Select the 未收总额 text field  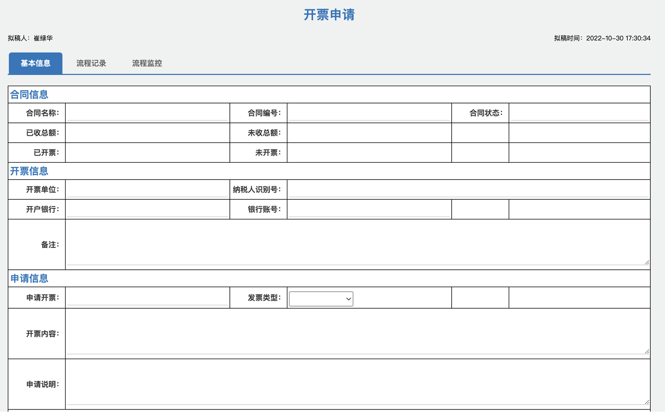tap(368, 132)
